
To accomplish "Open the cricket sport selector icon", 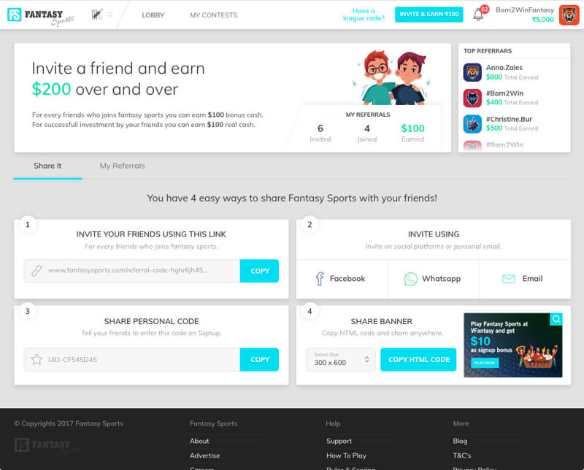I will pyautogui.click(x=97, y=15).
